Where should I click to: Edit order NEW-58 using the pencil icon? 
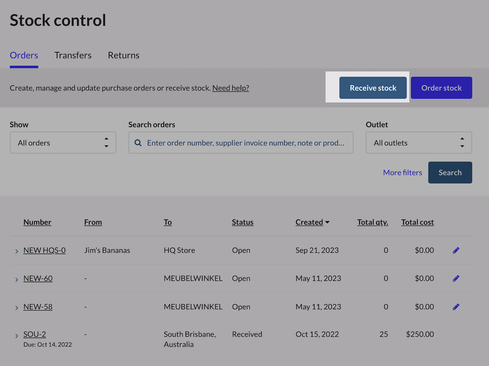pos(456,307)
